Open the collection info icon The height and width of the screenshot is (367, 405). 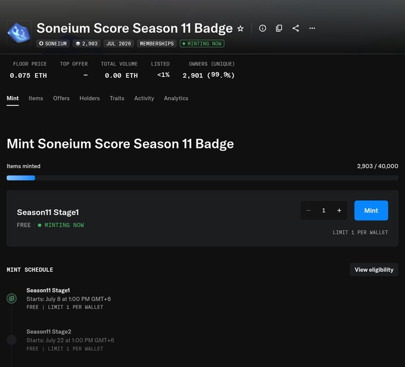tap(263, 28)
